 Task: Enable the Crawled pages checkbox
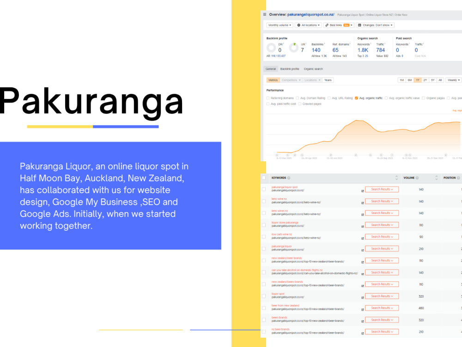point(300,104)
